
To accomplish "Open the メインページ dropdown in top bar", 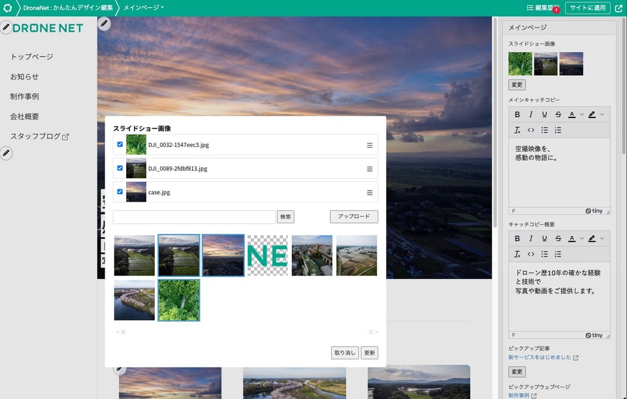I will point(143,8).
